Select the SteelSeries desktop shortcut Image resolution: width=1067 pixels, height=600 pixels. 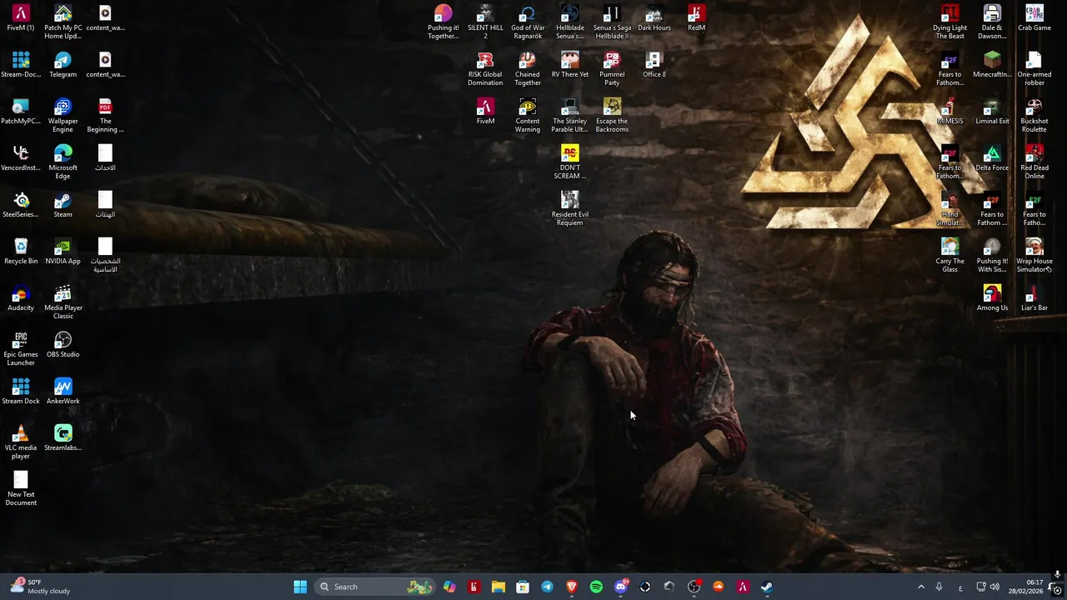point(21,206)
